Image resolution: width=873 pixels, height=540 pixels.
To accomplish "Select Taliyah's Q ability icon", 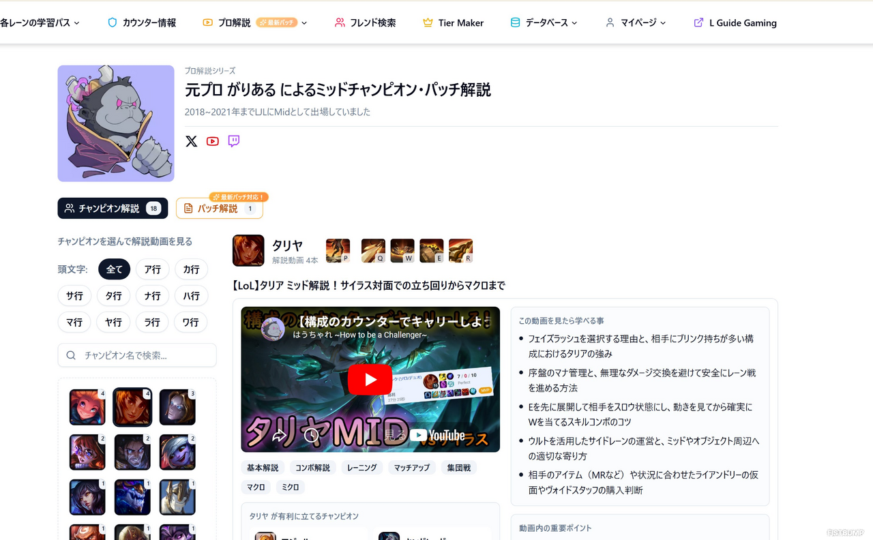I will coord(373,251).
